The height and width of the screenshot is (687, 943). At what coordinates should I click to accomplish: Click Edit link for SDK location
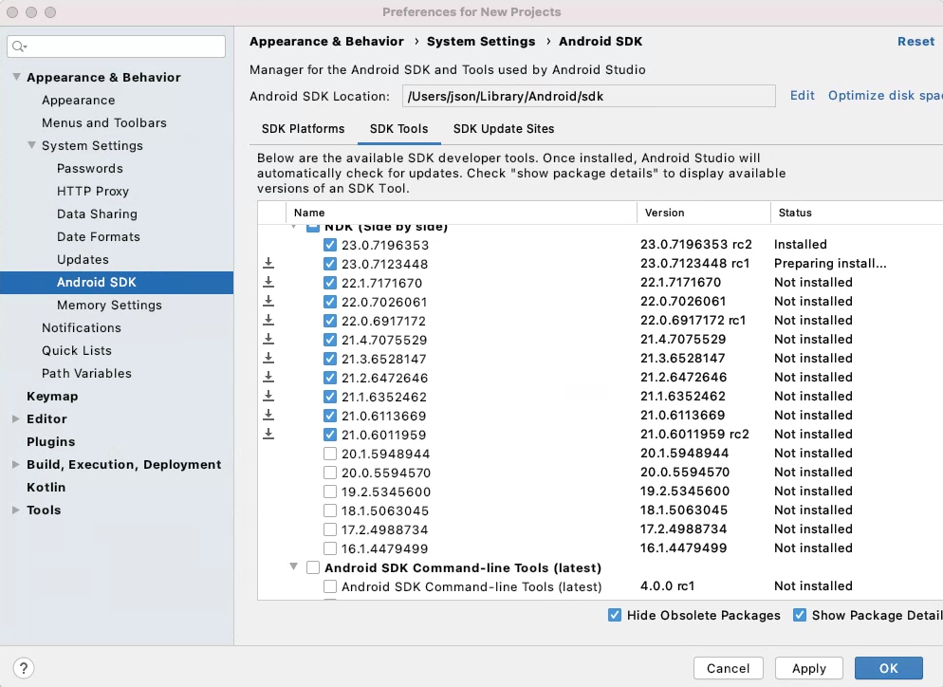point(802,96)
